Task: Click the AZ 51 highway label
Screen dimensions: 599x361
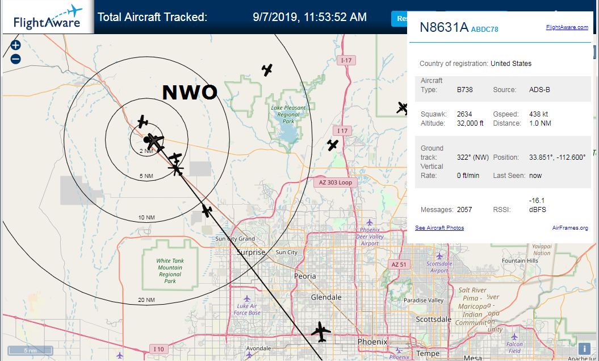Action: pos(399,264)
